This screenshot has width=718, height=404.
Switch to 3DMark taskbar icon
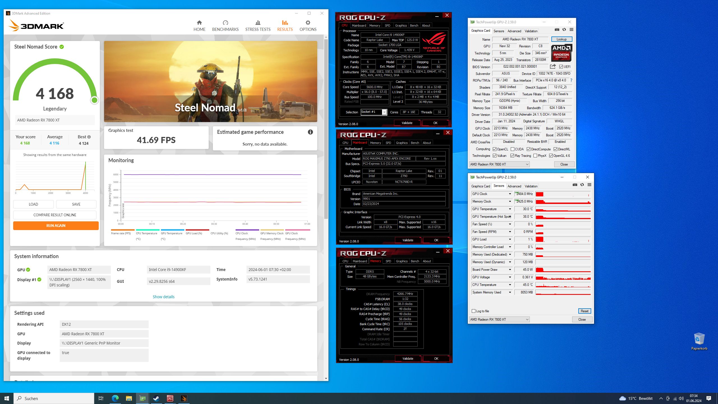[184, 398]
